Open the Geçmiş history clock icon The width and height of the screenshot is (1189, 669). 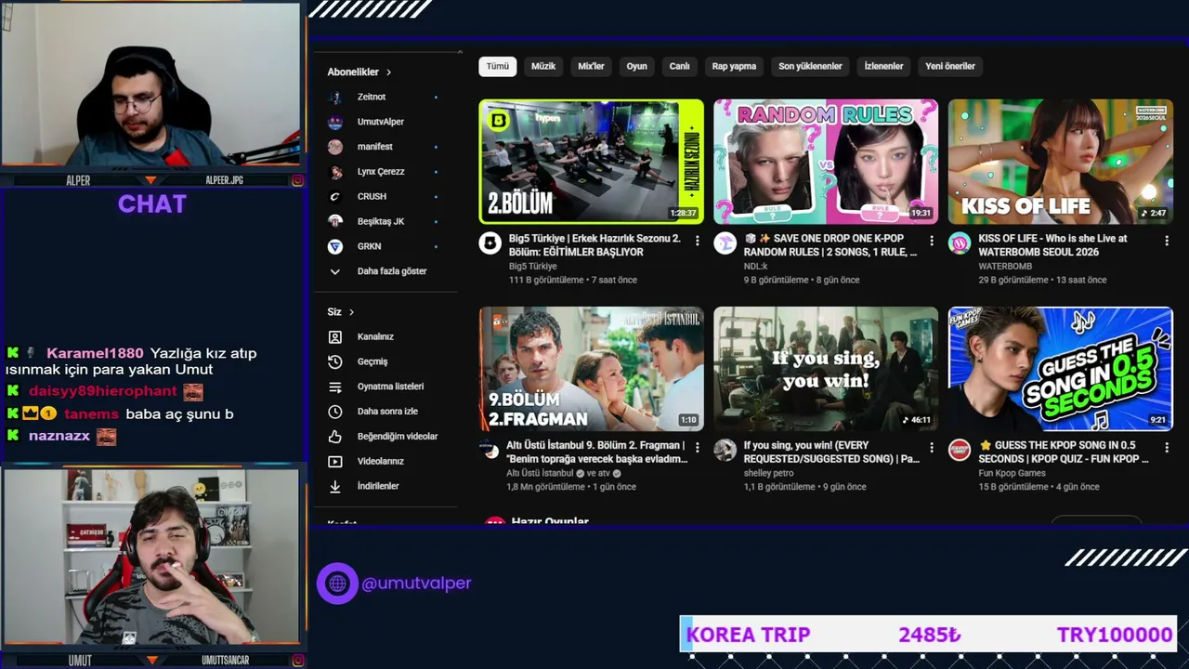point(335,361)
